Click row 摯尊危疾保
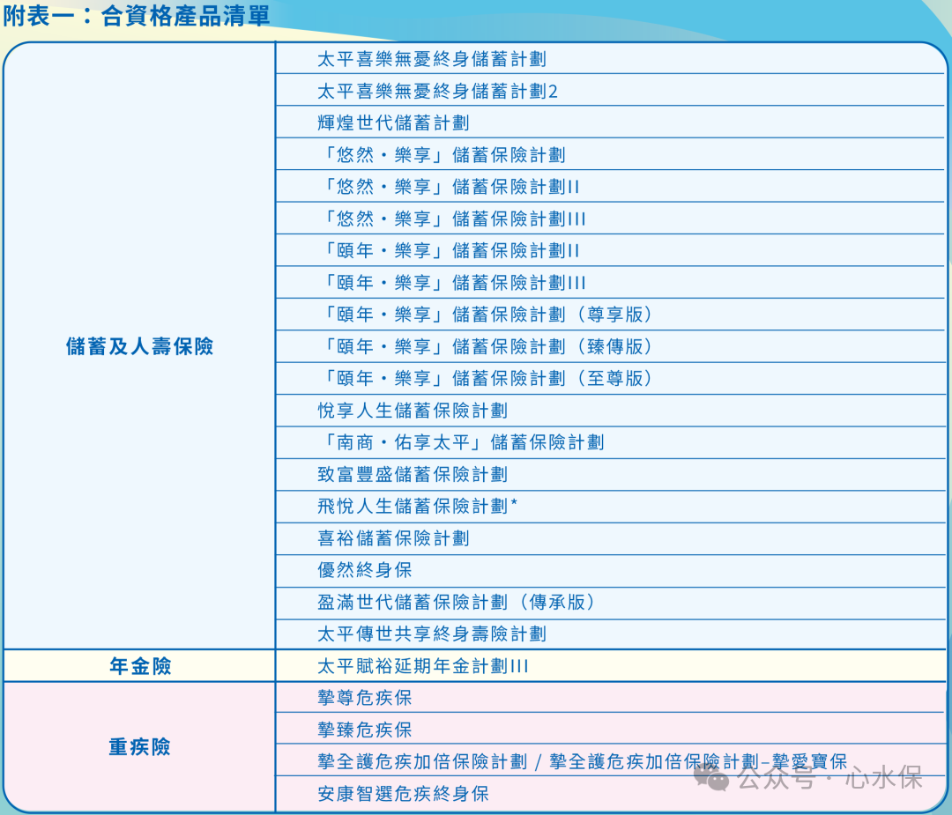The height and width of the screenshot is (815, 952). point(611,698)
